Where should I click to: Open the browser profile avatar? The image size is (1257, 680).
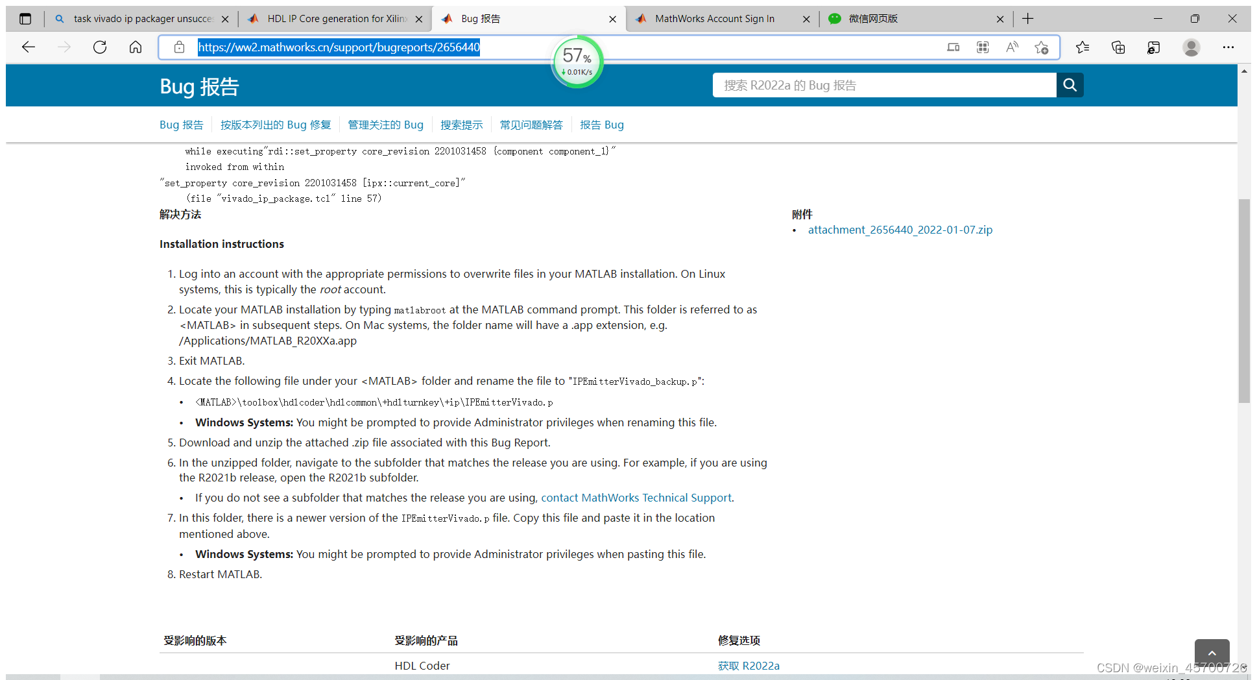pyautogui.click(x=1191, y=47)
